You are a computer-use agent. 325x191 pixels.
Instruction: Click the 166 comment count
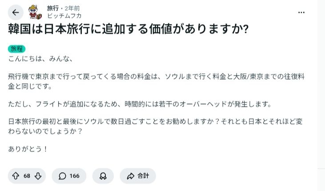tap(74, 176)
